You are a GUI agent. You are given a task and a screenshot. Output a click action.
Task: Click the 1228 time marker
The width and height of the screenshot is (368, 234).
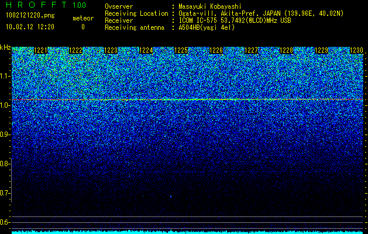pyautogui.click(x=287, y=50)
